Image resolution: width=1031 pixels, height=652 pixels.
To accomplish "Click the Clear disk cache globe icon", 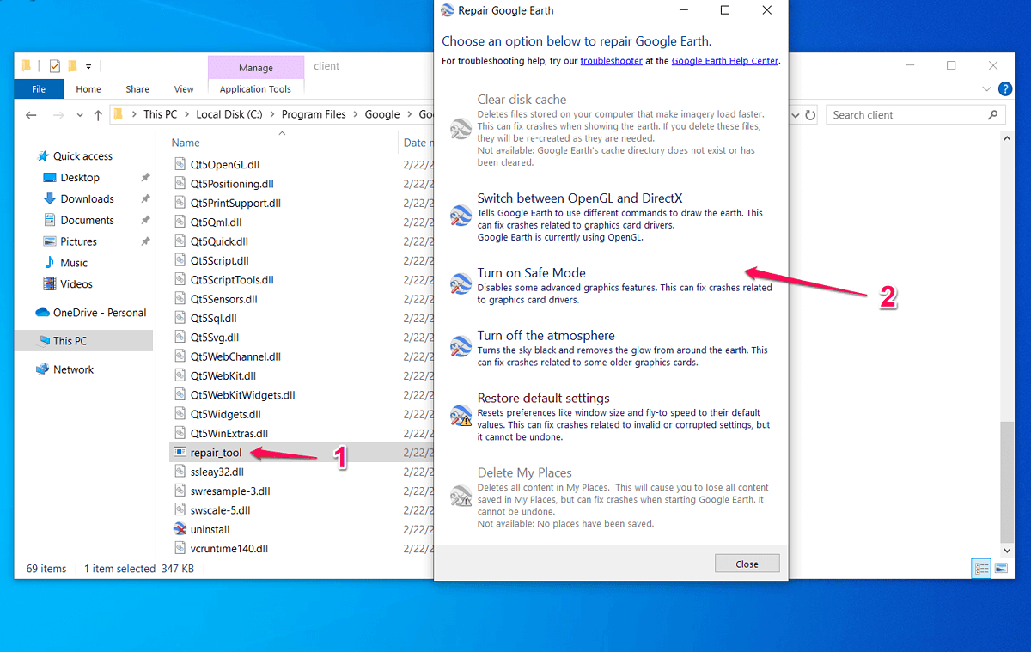I will [460, 127].
